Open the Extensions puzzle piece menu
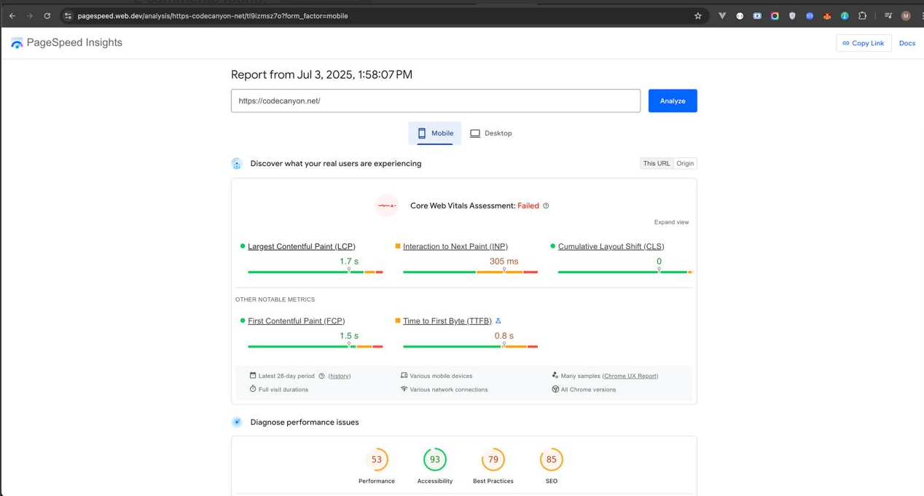This screenshot has width=924, height=496. (863, 15)
